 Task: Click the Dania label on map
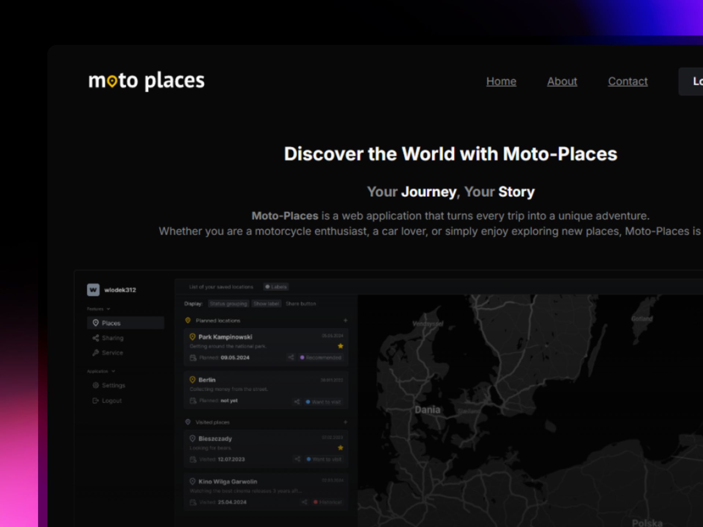point(427,410)
